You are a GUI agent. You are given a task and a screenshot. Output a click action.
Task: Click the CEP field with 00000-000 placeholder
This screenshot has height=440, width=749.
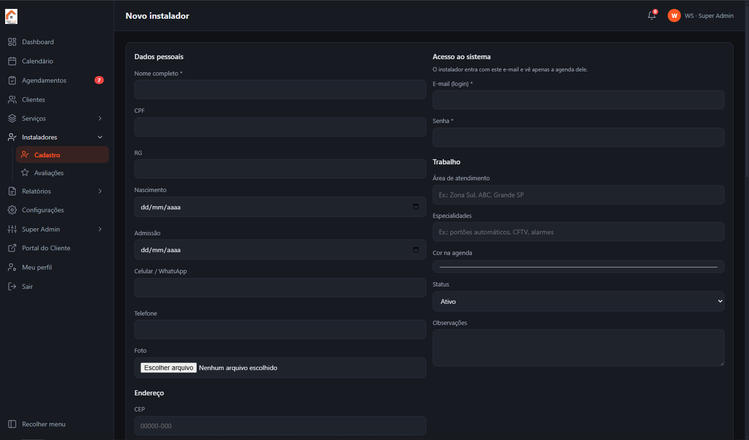pyautogui.click(x=280, y=425)
